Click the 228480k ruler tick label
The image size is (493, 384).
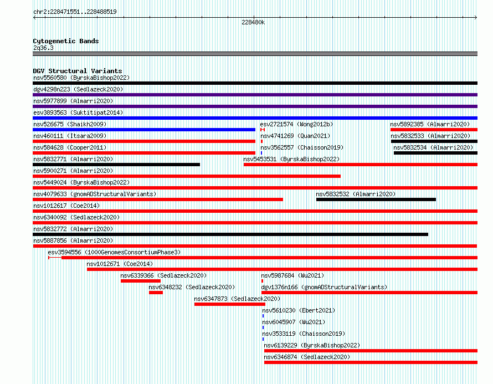click(x=253, y=22)
